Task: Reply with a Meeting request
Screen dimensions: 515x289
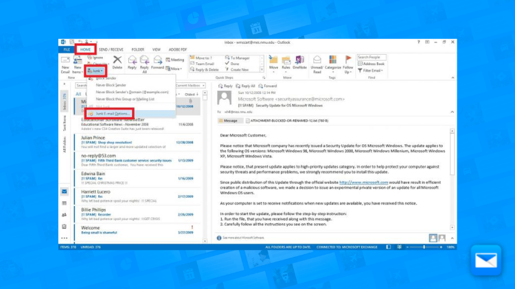Action: [x=174, y=60]
